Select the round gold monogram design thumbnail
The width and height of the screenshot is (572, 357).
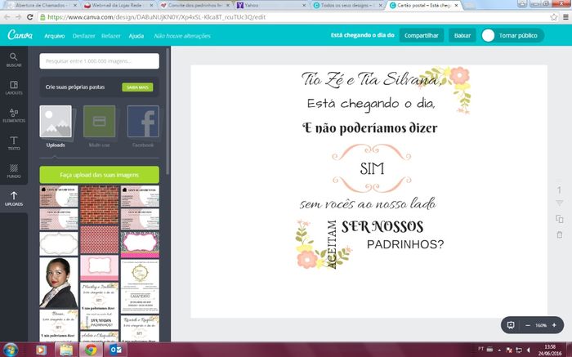coord(140,286)
